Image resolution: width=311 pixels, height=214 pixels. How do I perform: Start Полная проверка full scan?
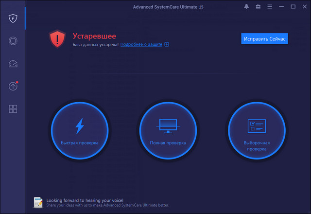click(x=168, y=130)
